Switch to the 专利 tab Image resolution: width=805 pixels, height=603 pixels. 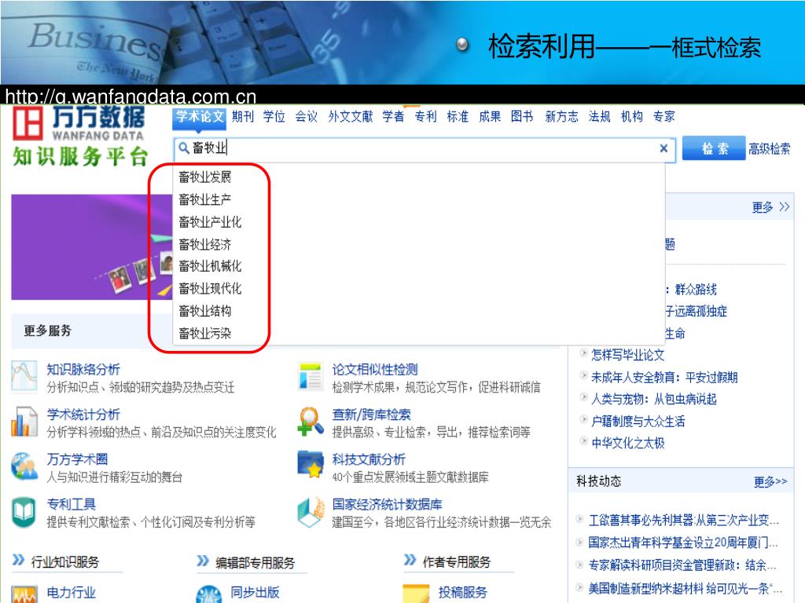pos(425,116)
